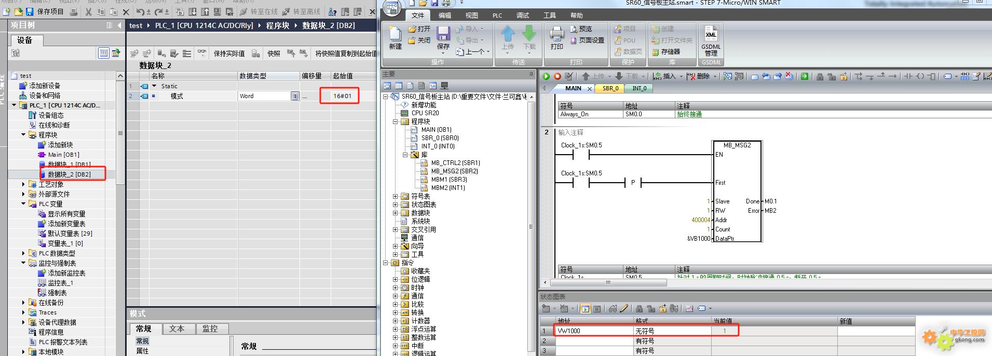Click the detail view icon in project tree toolbar
This screenshot has height=356, width=992.
click(104, 53)
